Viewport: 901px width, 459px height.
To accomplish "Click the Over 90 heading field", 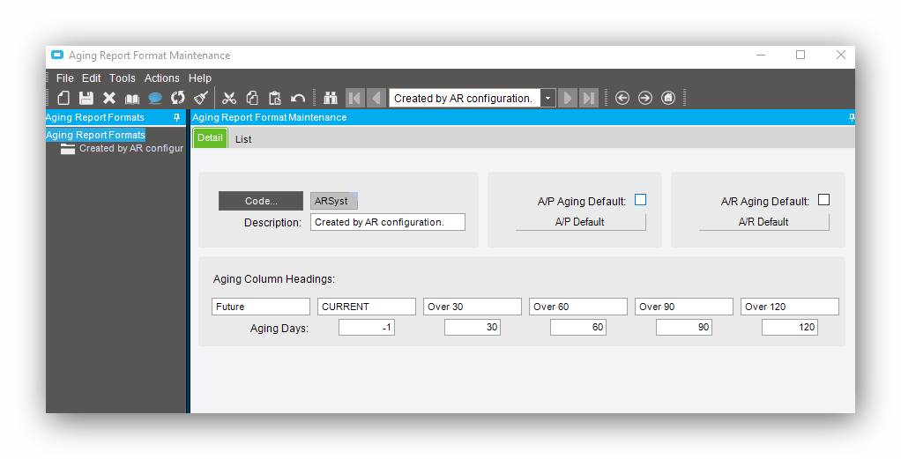I will click(684, 307).
